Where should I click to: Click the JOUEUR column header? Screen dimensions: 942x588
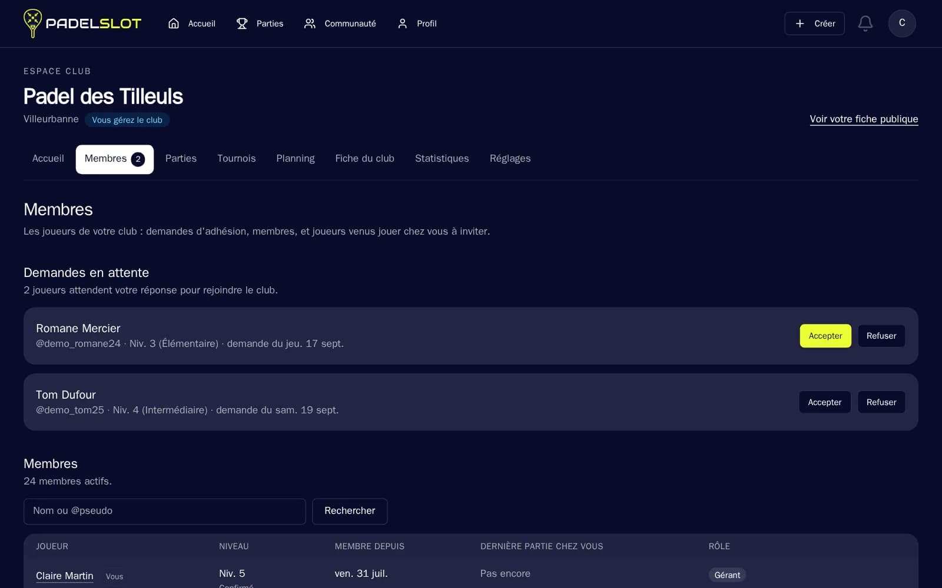tap(52, 546)
